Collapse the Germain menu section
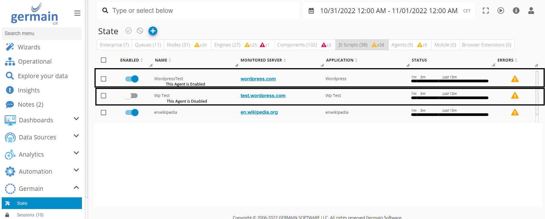 click(76, 188)
